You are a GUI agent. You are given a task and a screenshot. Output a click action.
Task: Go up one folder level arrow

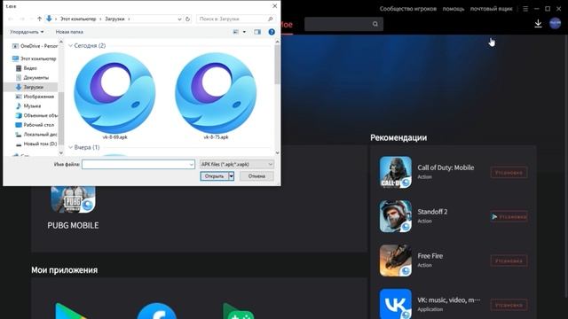pyautogui.click(x=39, y=19)
